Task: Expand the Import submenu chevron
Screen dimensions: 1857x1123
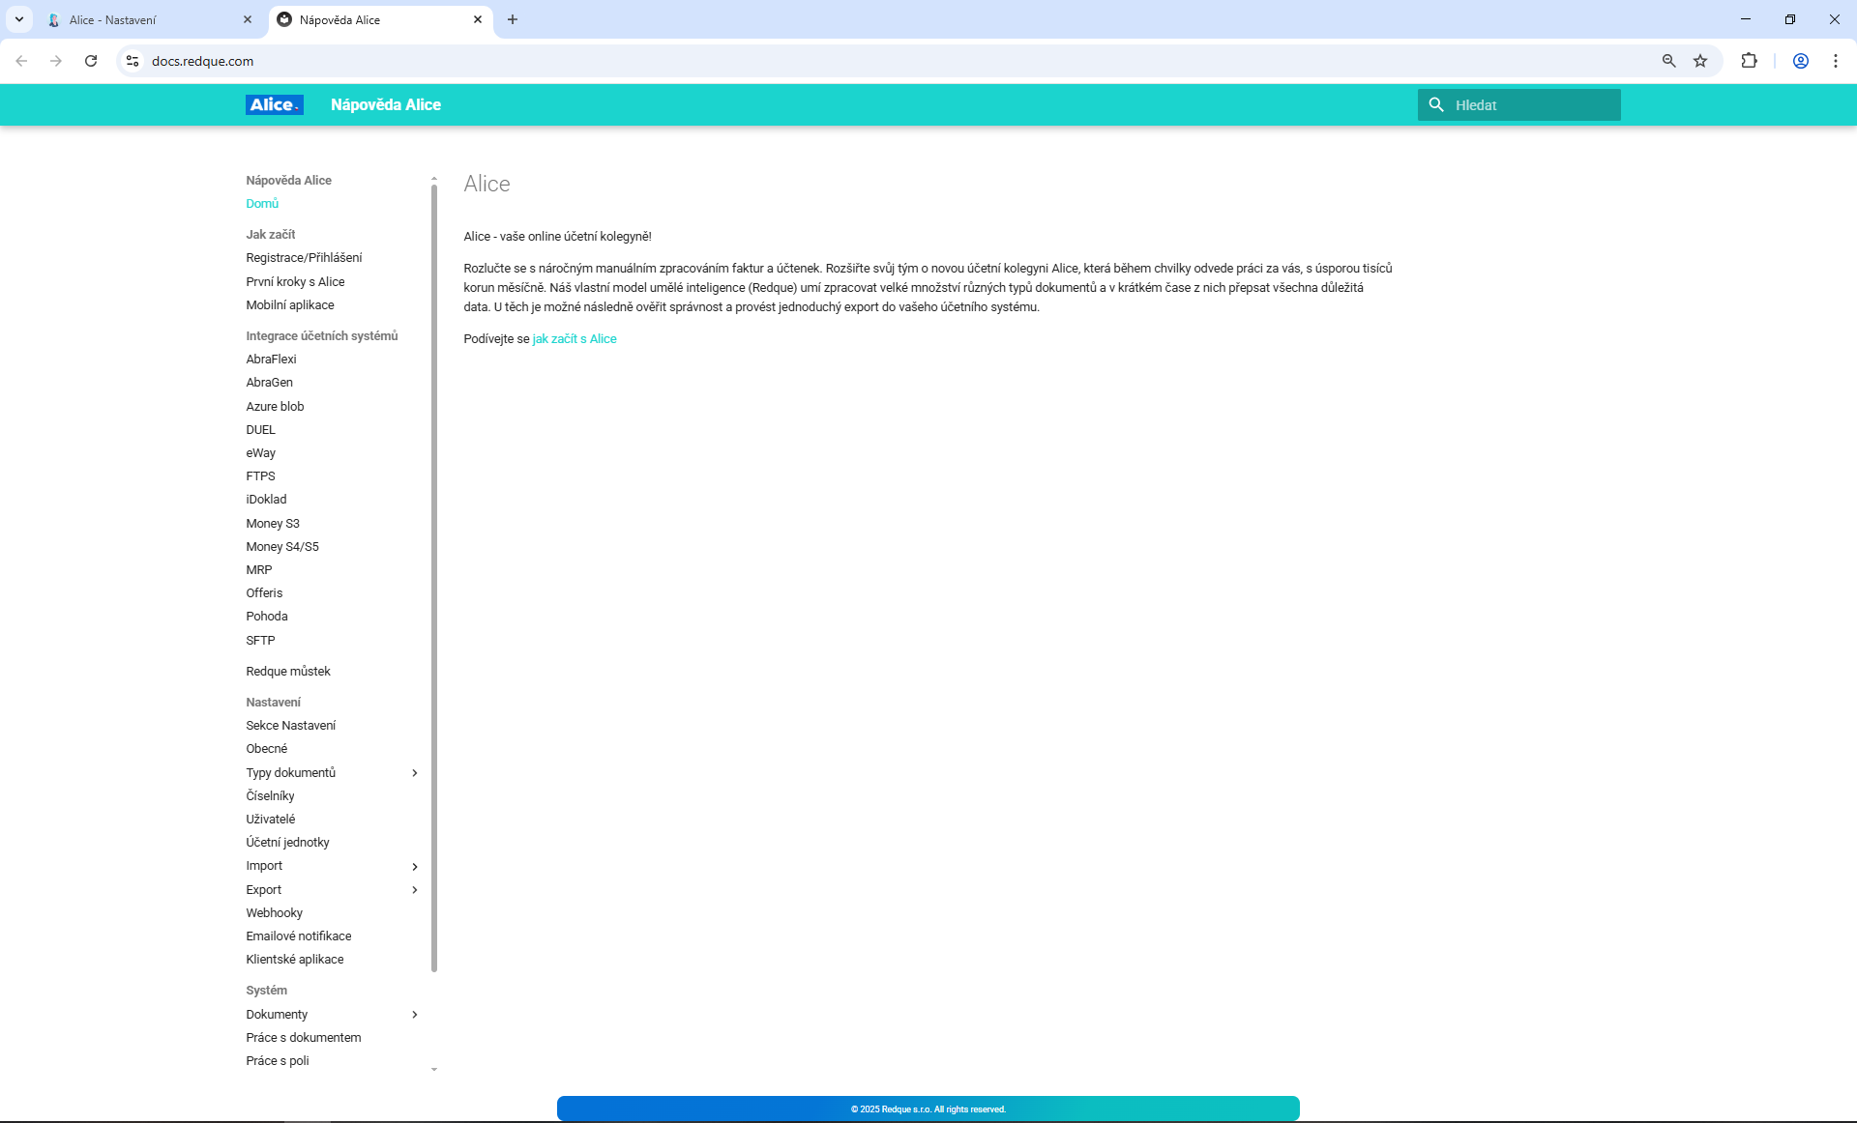Action: [x=415, y=867]
